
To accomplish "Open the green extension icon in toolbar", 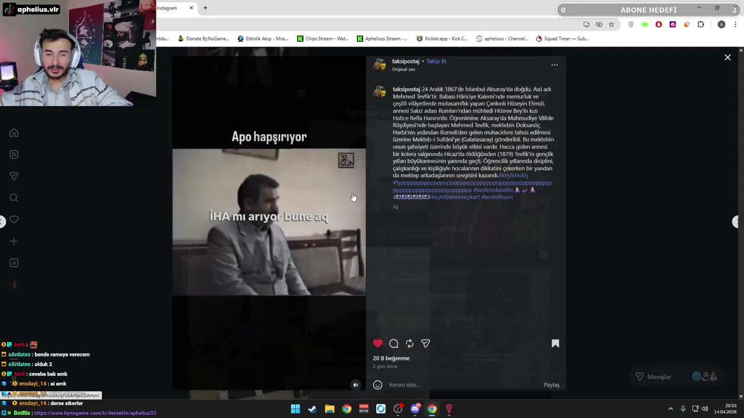I will click(645, 24).
